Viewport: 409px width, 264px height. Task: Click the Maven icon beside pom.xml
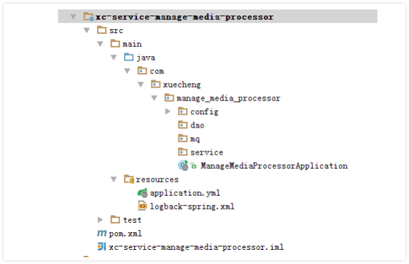tap(102, 233)
